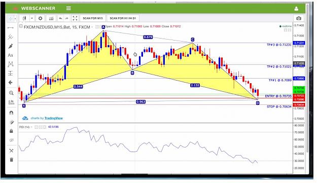Open the indicators button in toolbar
317x183 pixels.
[x=51, y=18]
